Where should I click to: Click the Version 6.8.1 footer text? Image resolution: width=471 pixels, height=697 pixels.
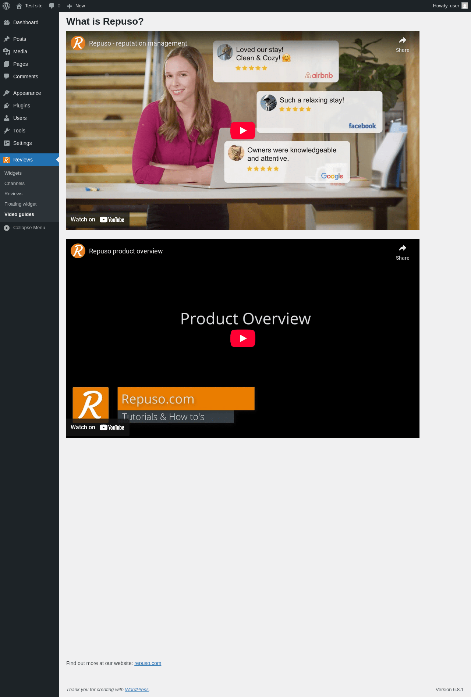pos(449,690)
